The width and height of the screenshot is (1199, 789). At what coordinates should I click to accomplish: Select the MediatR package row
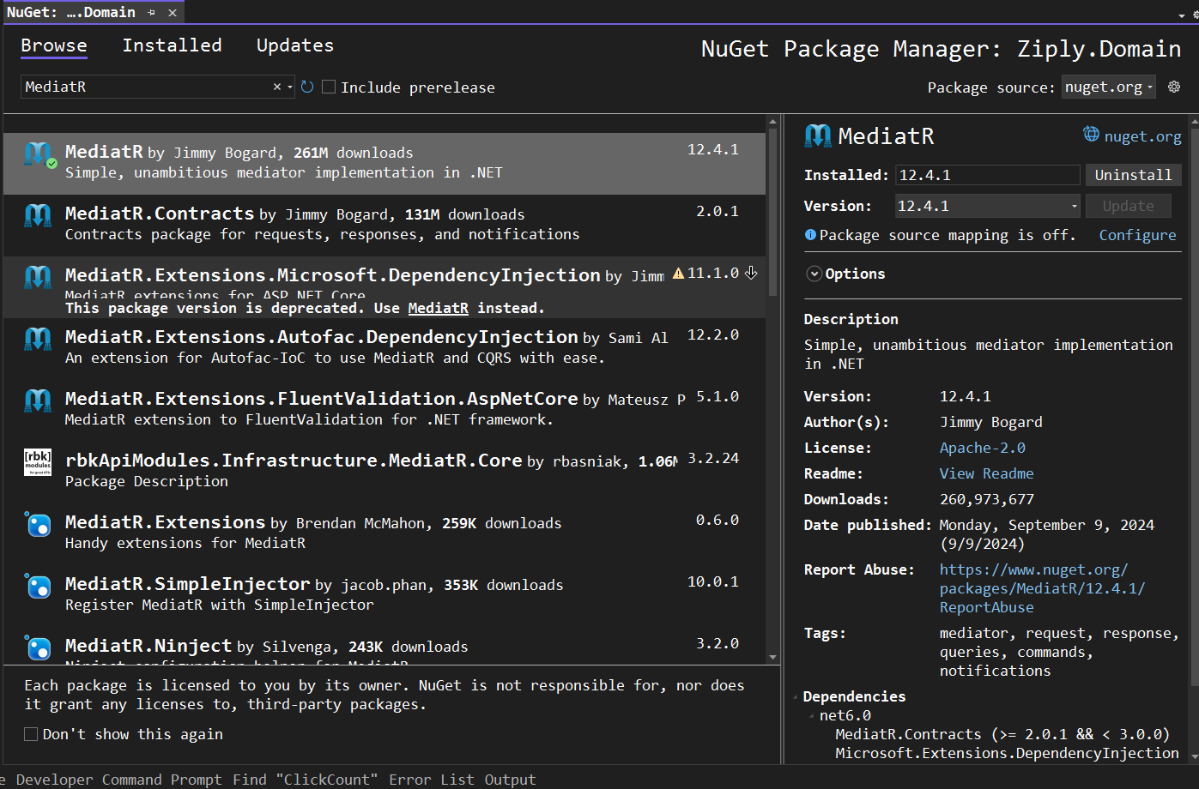pos(385,163)
